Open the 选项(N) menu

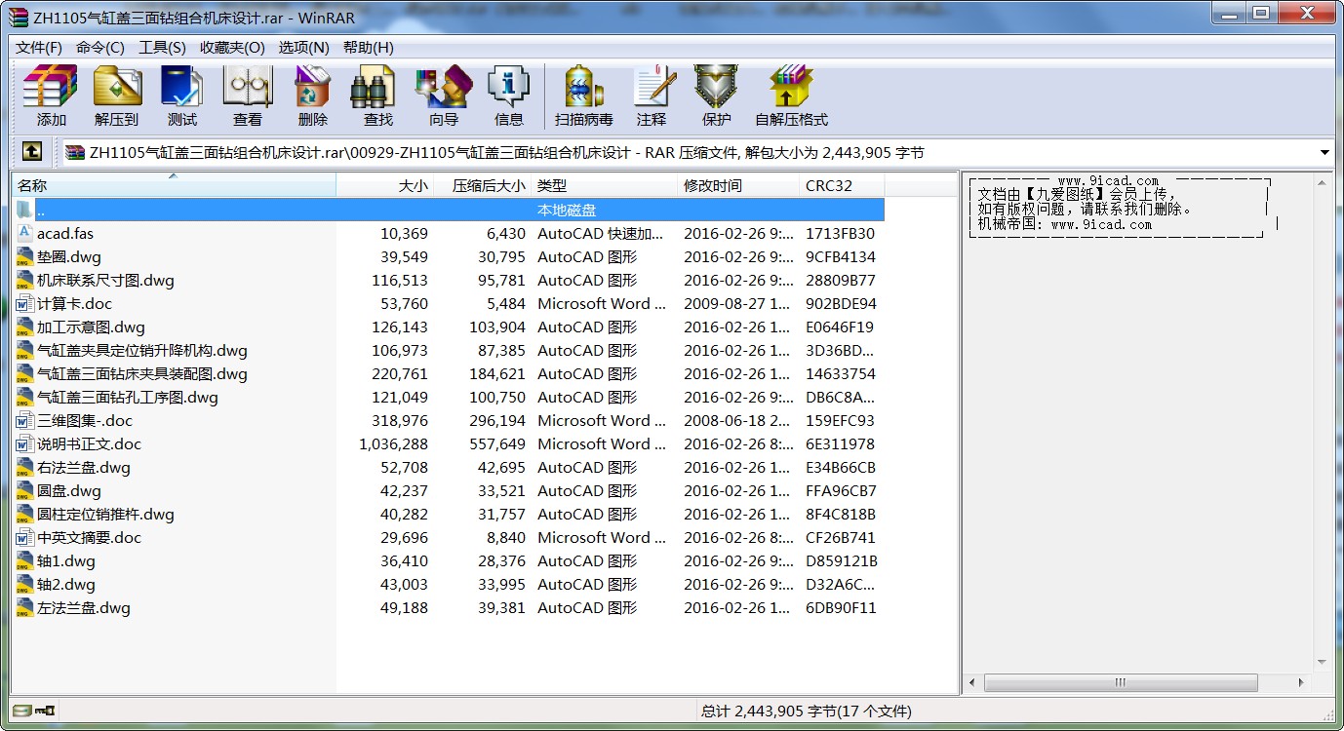[x=304, y=47]
